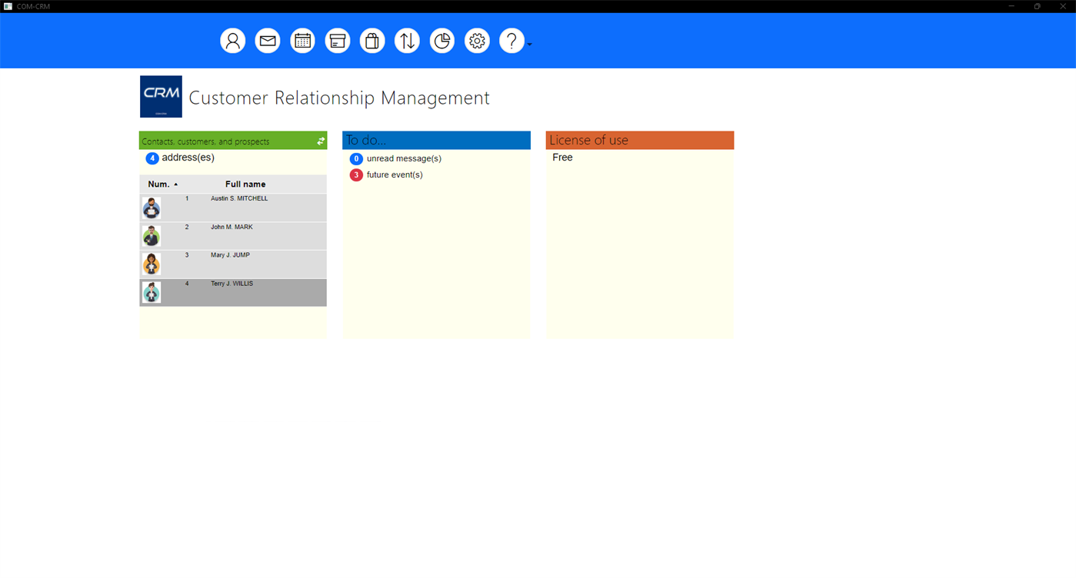Click the CRM logo image
1076x578 pixels.
click(x=161, y=96)
